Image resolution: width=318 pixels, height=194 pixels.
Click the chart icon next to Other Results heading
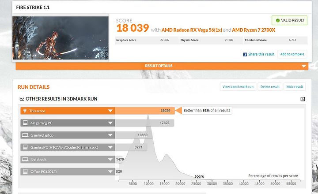22,99
